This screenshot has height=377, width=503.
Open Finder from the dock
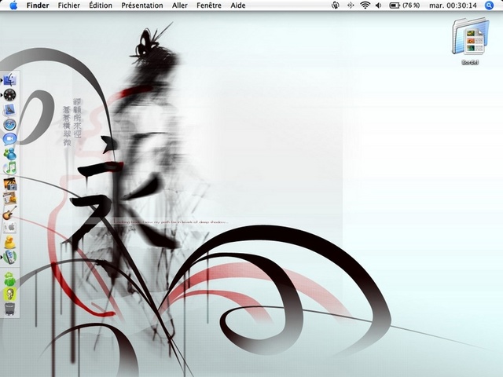10,80
